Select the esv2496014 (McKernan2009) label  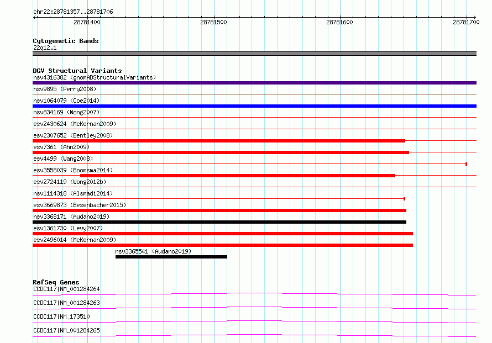tap(75, 240)
